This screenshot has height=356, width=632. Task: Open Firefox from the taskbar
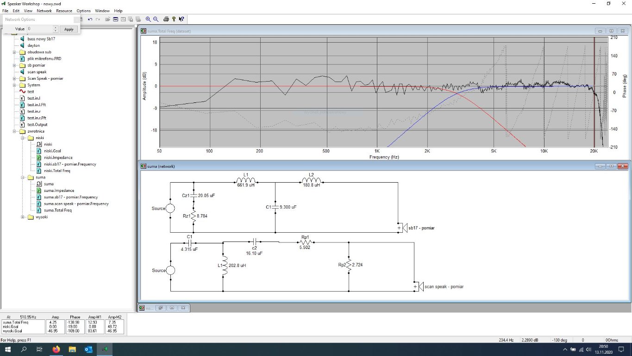point(56,349)
